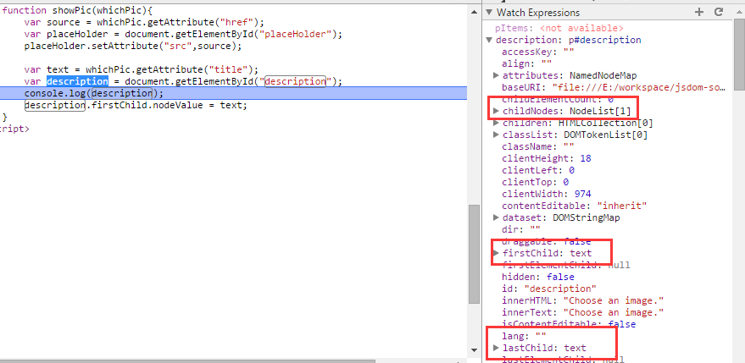Screen dimensions: 745x363
Task: Click the baseURI property value
Action: 639,88
